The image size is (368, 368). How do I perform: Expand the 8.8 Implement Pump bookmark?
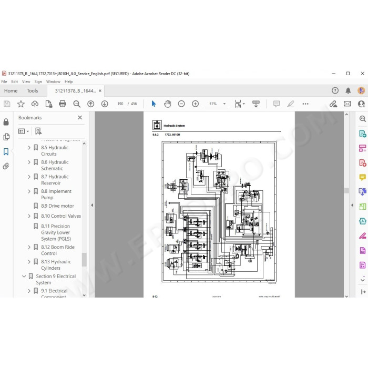point(29,191)
